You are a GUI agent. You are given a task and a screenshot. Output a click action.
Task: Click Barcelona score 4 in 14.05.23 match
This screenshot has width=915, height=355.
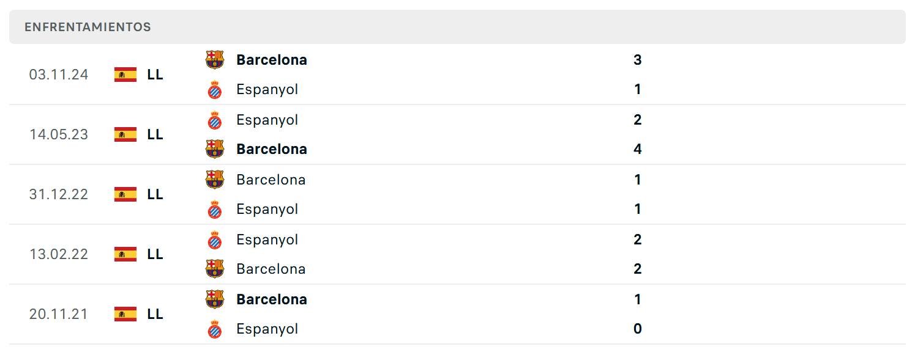pos(638,149)
